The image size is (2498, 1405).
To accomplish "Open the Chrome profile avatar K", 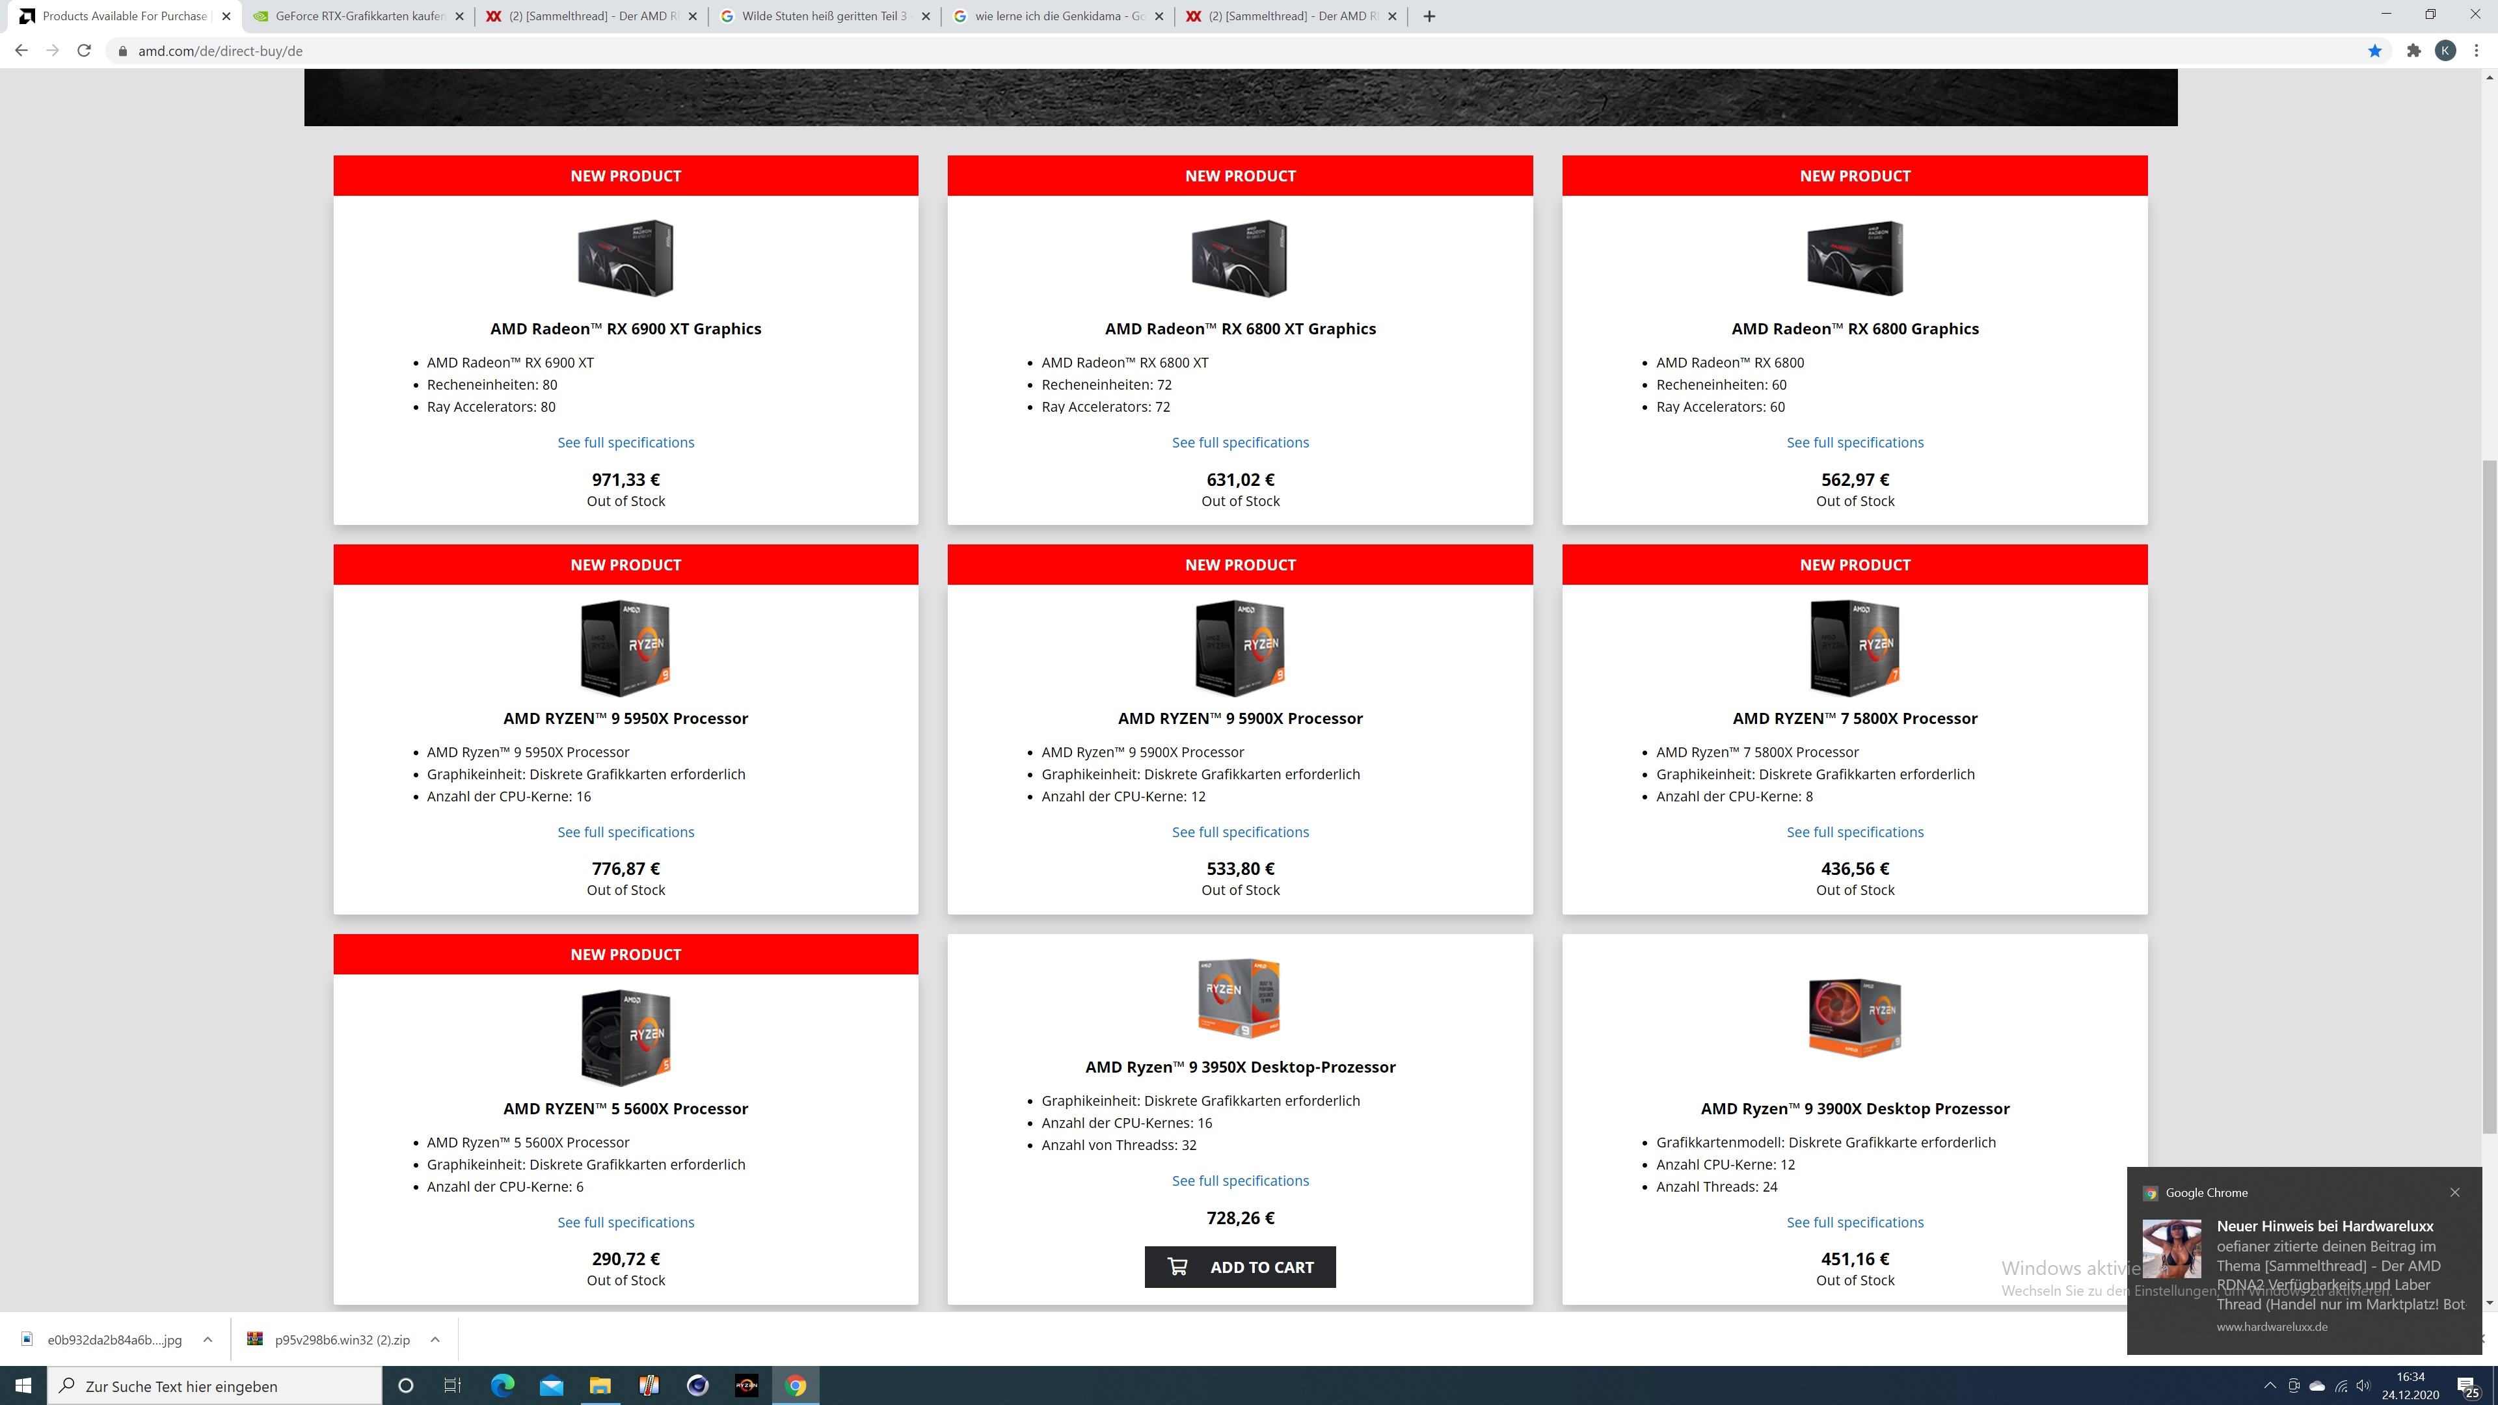I will click(2446, 51).
